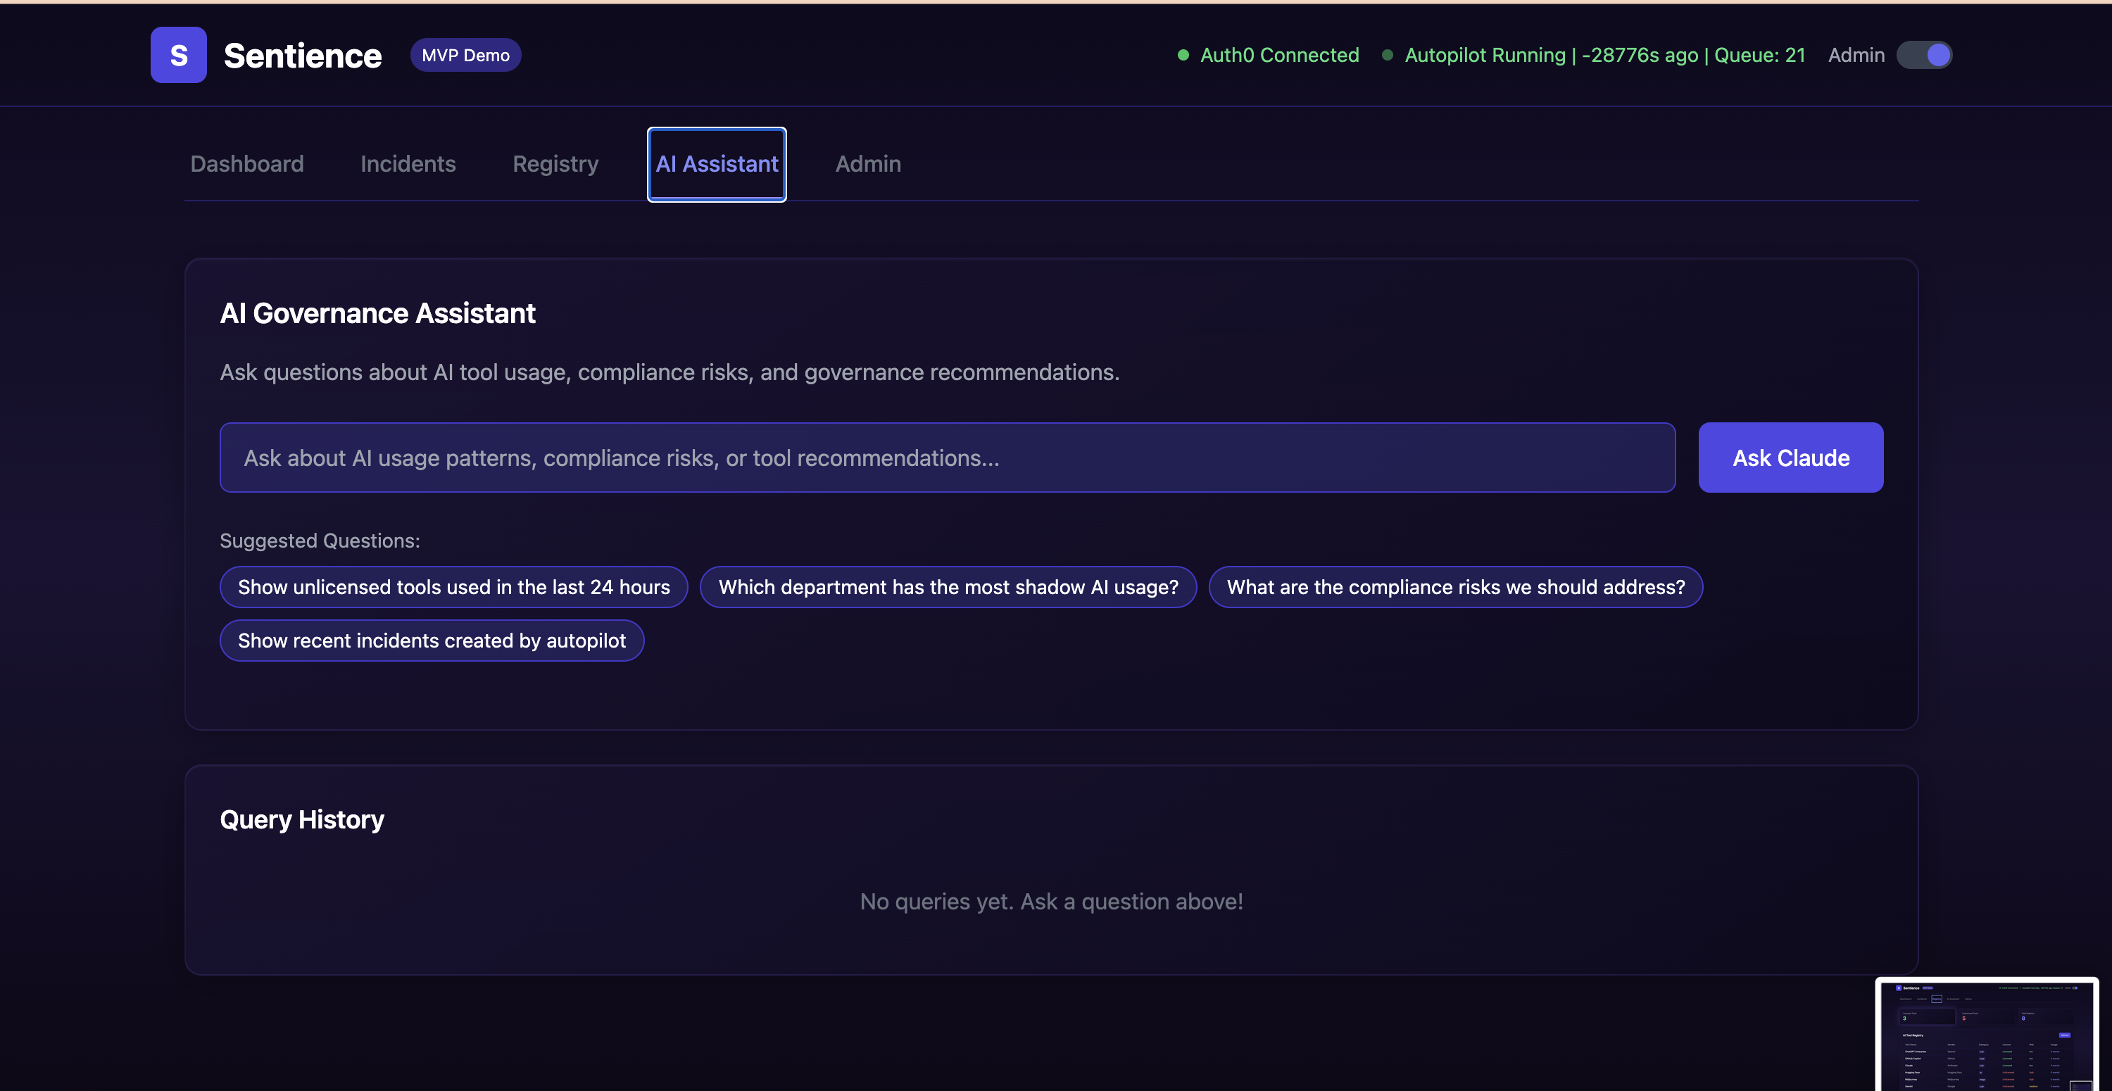Go to the Registry tab
Image resolution: width=2112 pixels, height=1091 pixels.
coord(555,164)
